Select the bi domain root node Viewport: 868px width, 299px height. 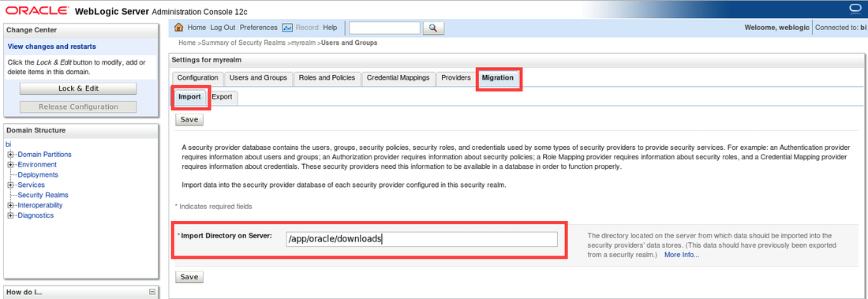(x=8, y=144)
